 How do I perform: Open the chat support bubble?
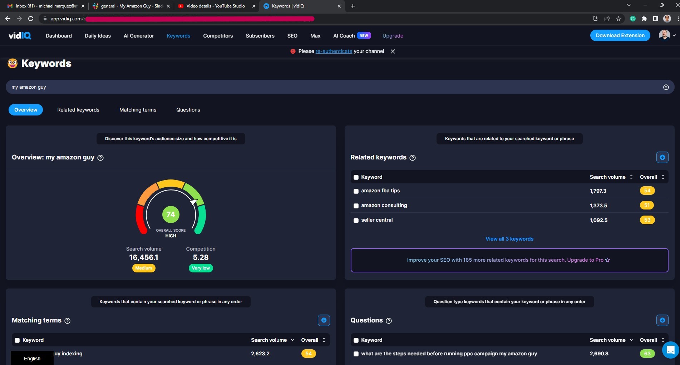[671, 350]
